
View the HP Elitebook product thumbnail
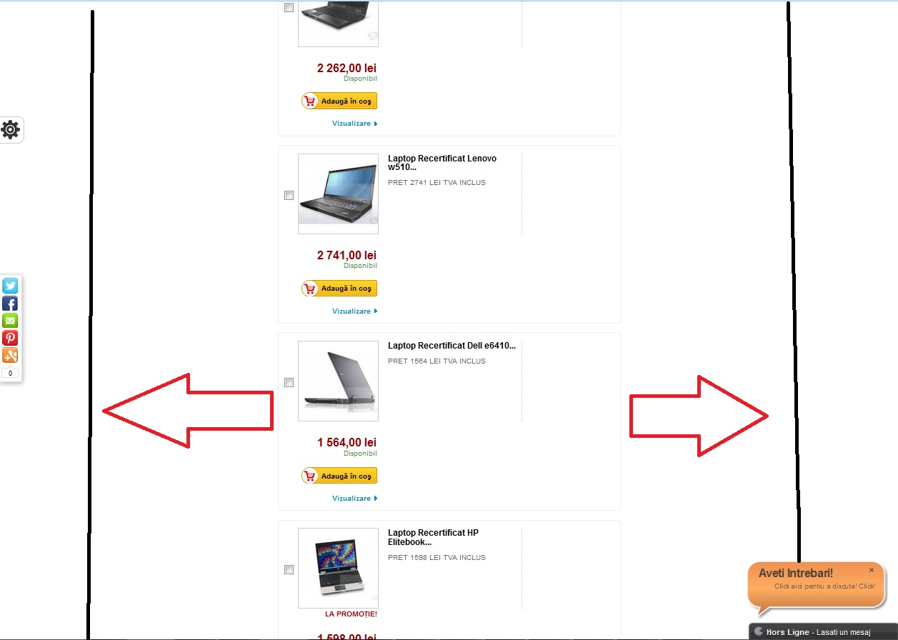[x=338, y=569]
